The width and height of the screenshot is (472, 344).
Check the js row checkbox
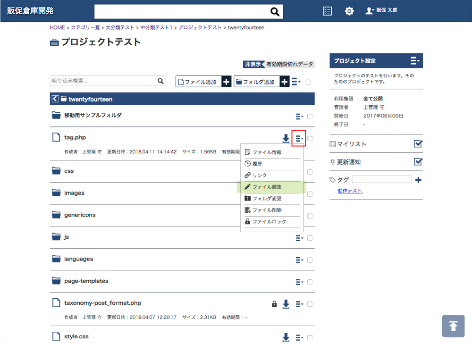coord(310,238)
